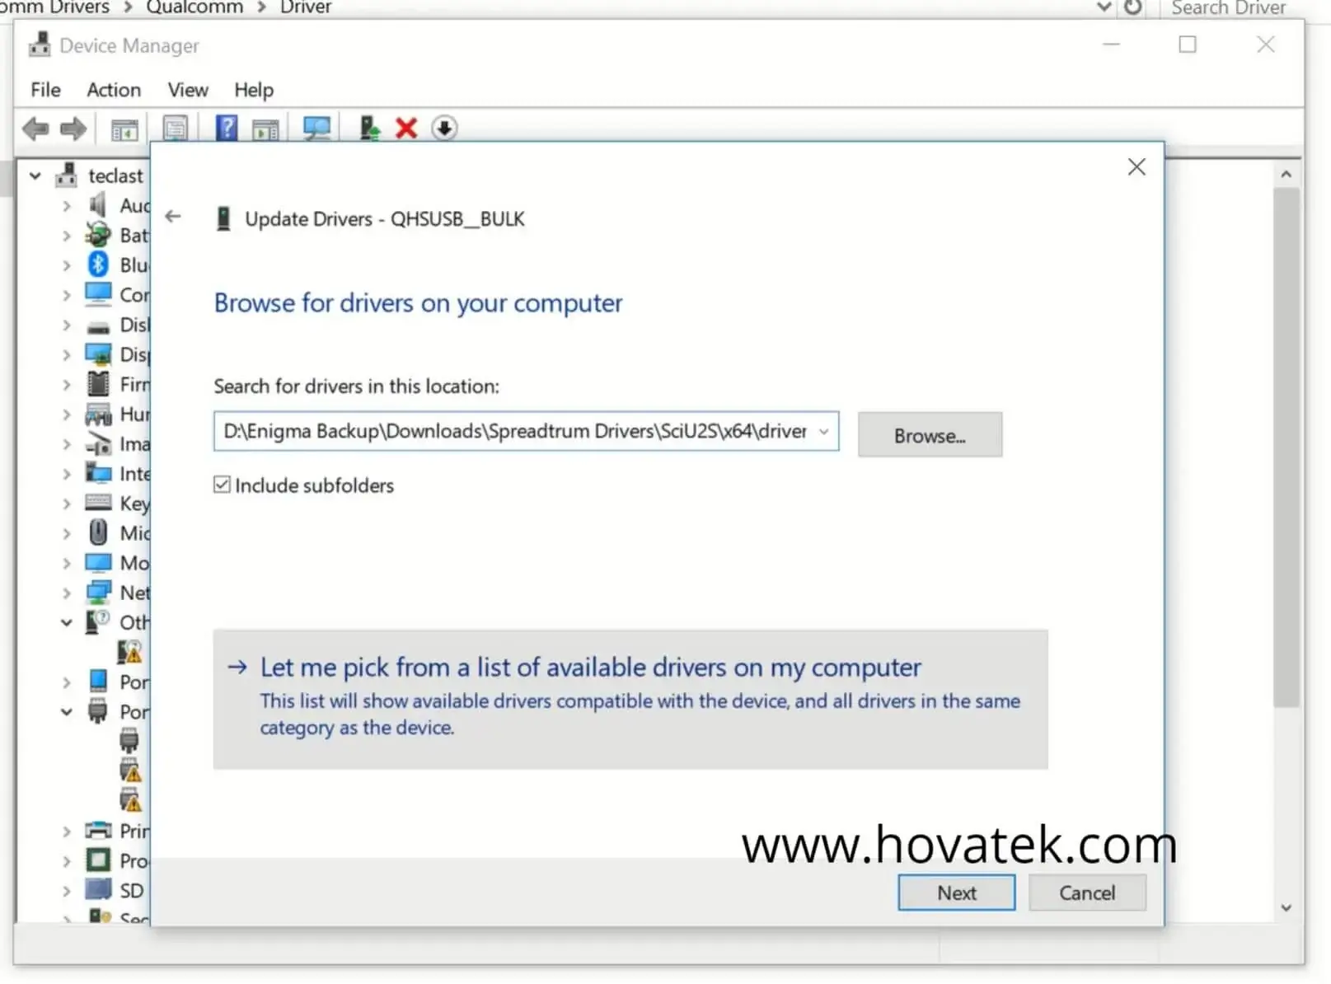
Task: Click the Scan for hardware changes toolbar icon
Action: [x=316, y=128]
